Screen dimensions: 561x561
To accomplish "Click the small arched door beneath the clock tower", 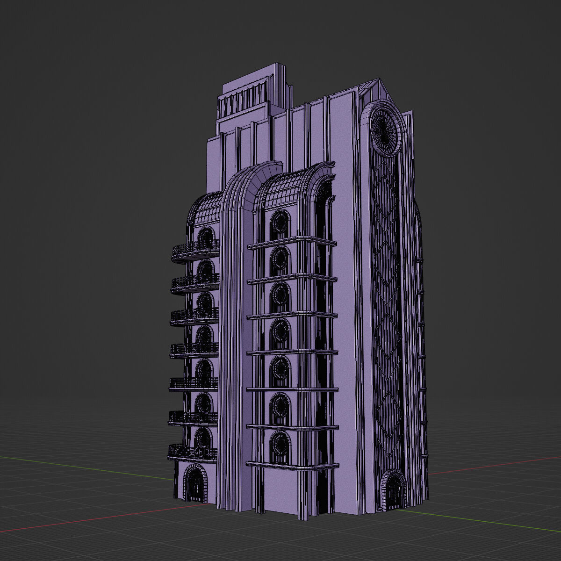I will (394, 489).
